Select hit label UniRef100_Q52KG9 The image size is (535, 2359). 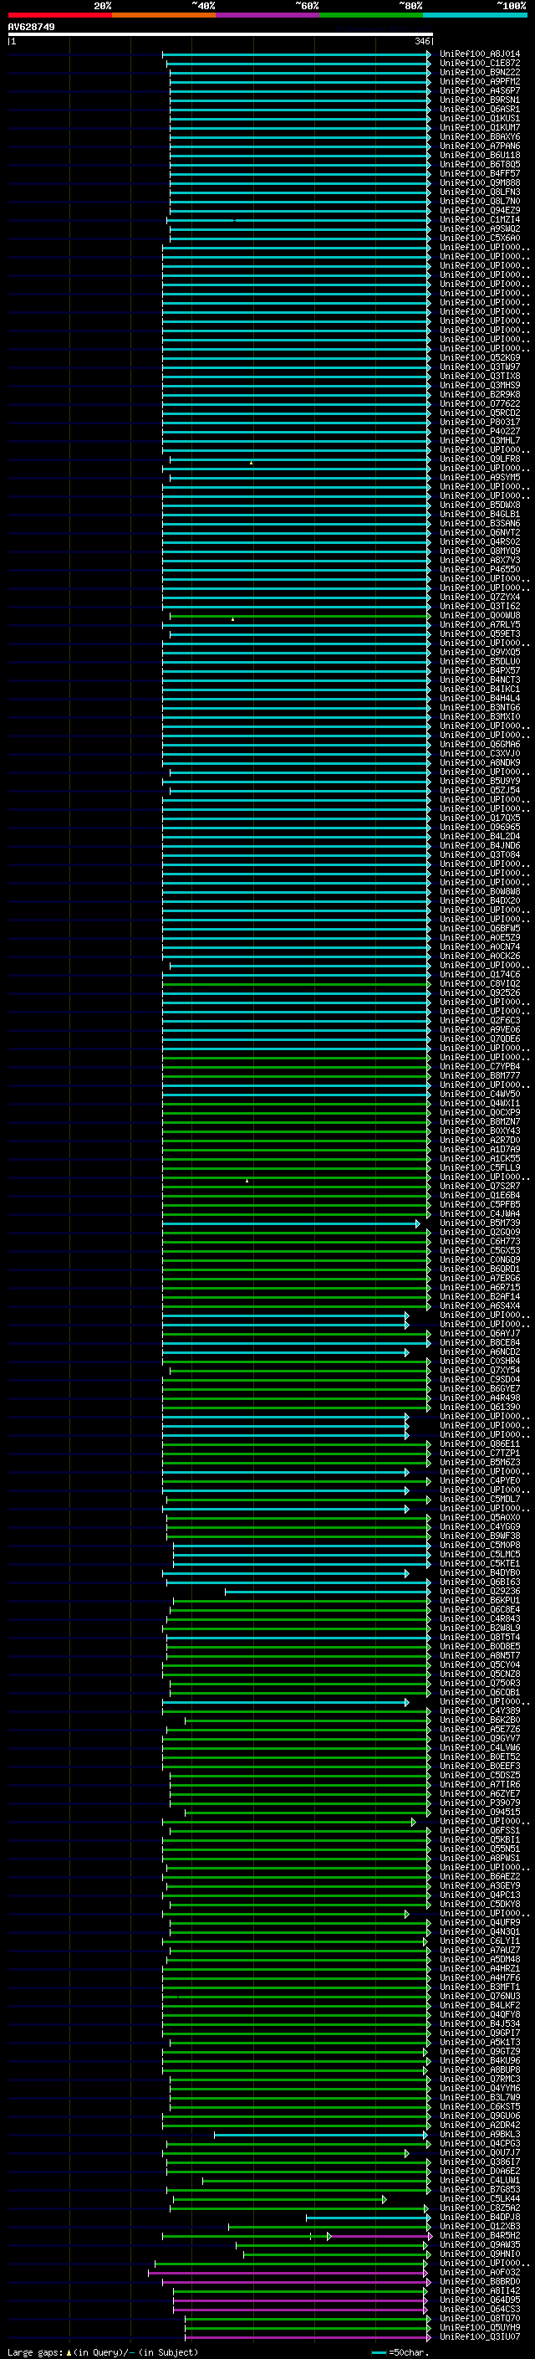click(x=480, y=357)
